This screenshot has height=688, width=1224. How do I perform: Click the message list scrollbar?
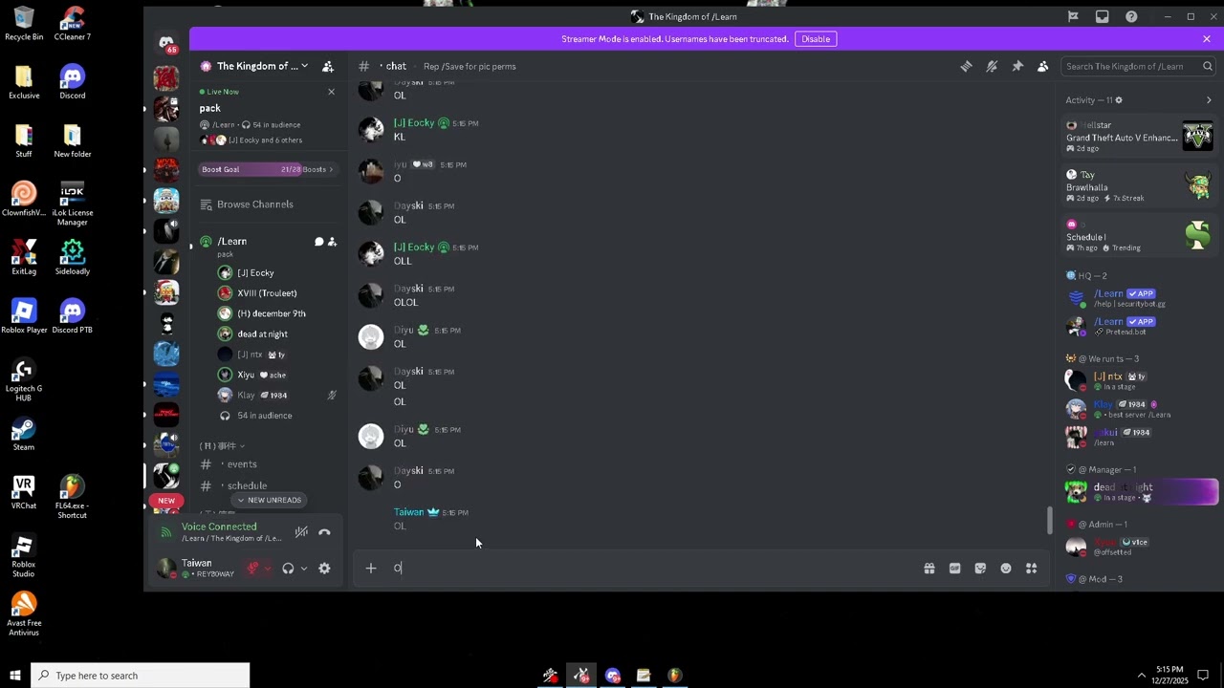(1049, 520)
